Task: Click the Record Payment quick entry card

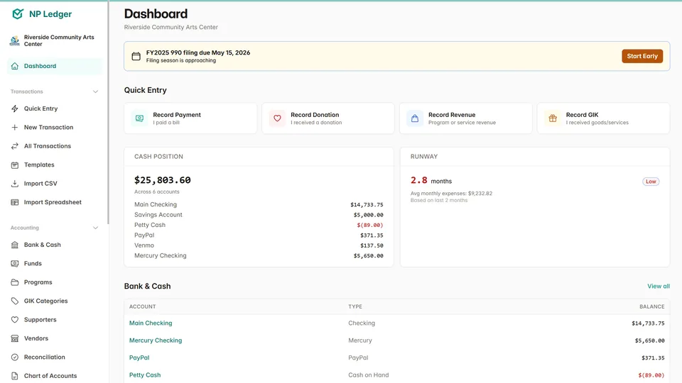Action: tap(190, 118)
